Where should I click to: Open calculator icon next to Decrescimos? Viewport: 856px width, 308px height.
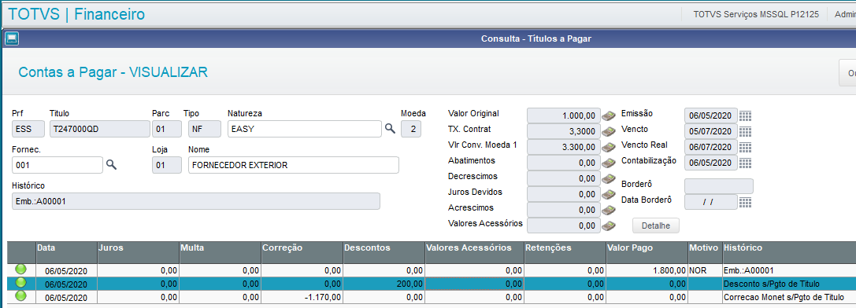[608, 179]
